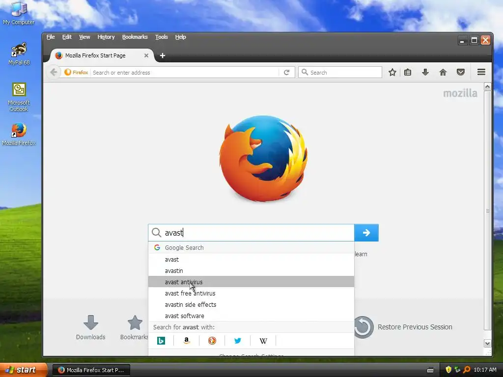Choose suggestion "avast software"
503x377 pixels.
point(251,316)
